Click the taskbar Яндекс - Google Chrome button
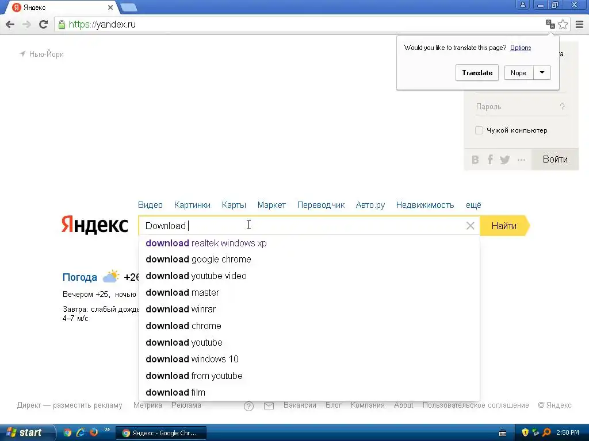This screenshot has height=441, width=589. coord(161,433)
